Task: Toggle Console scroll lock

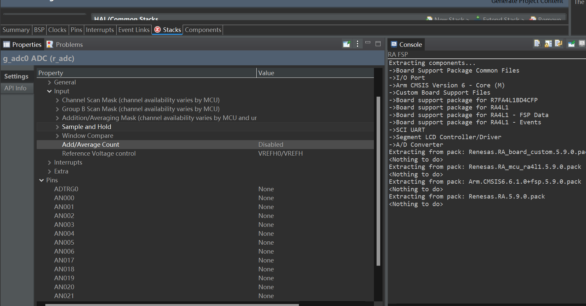Action: coord(548,44)
